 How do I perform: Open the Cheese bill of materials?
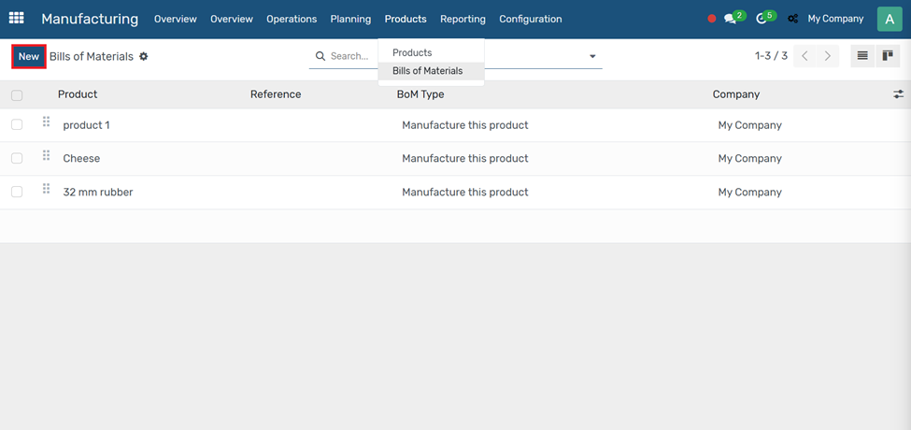click(x=81, y=159)
